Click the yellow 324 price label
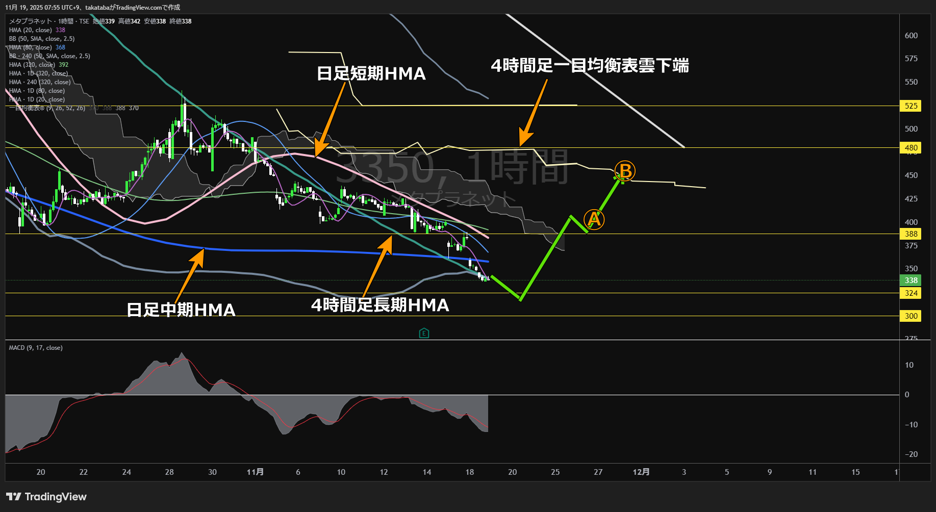Image resolution: width=936 pixels, height=512 pixels. 911,293
